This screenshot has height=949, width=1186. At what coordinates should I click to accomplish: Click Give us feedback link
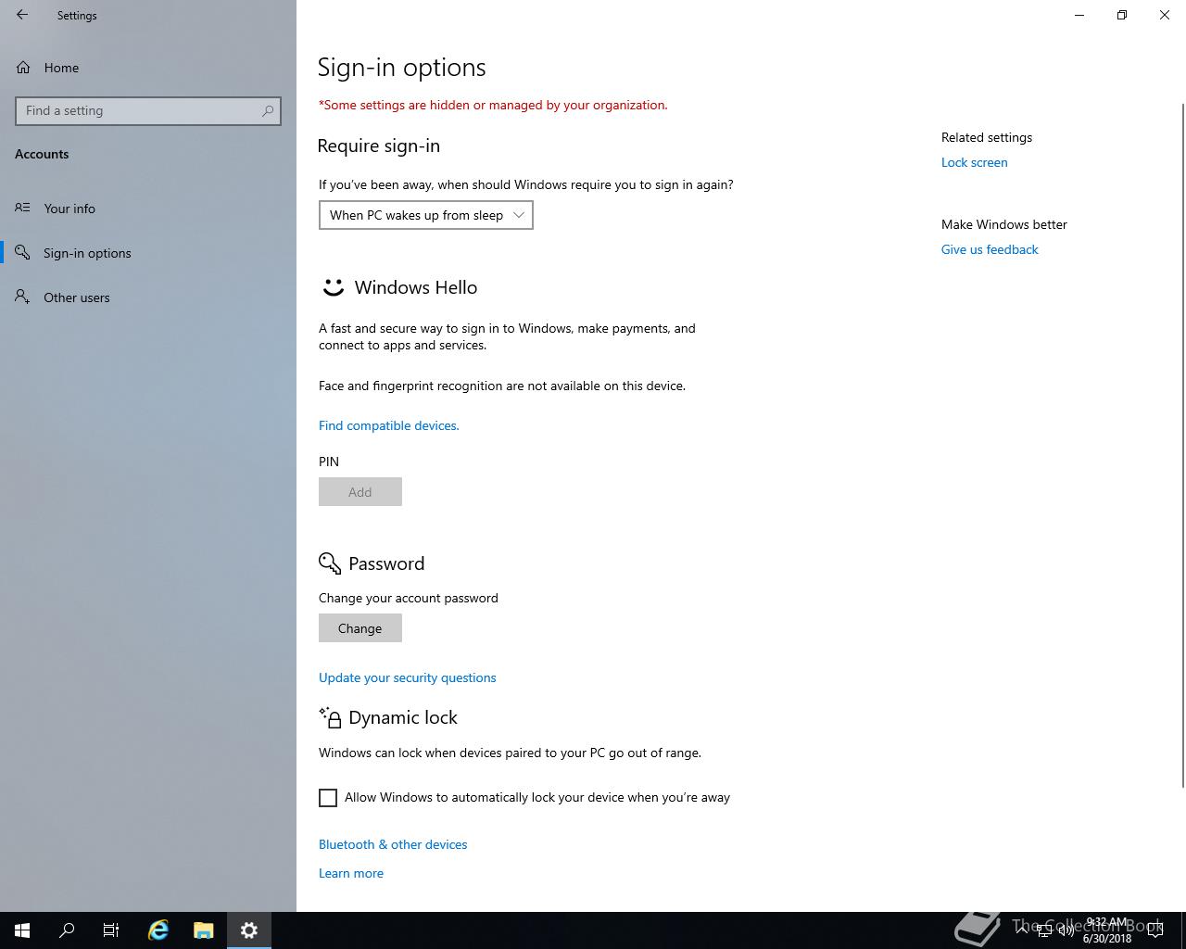tap(990, 249)
